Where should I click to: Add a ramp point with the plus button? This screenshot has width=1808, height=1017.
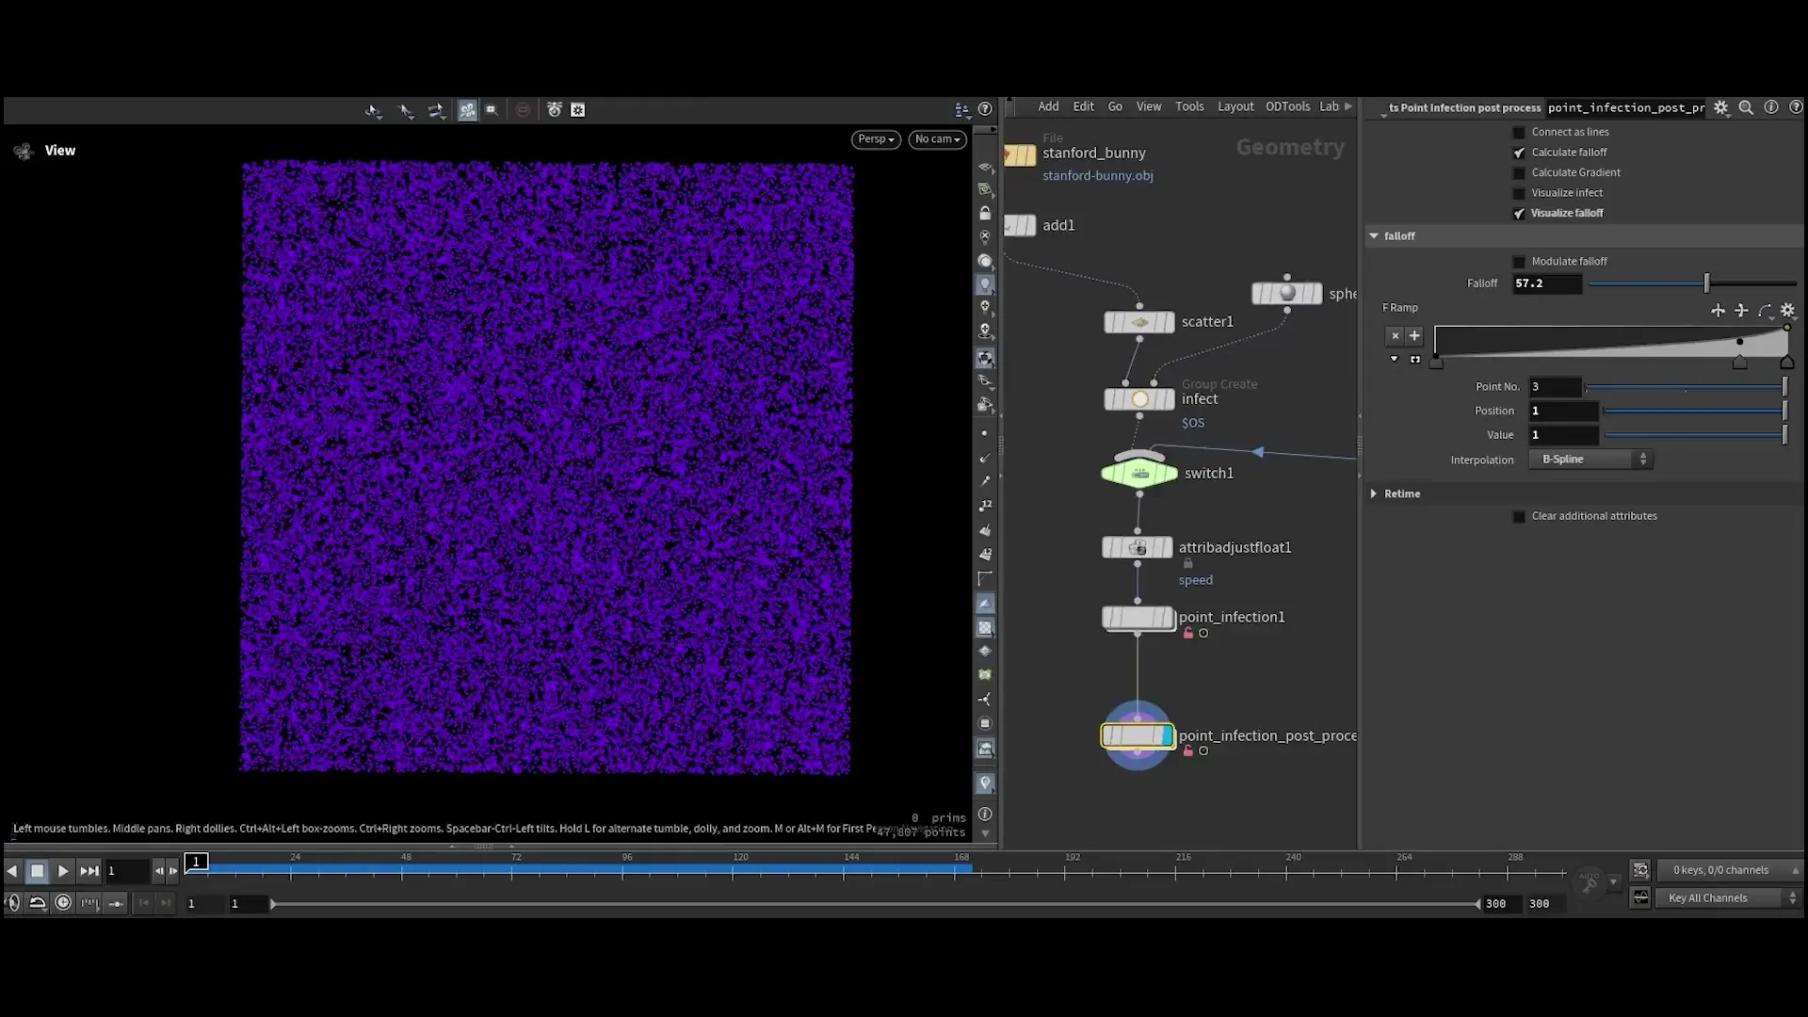[x=1414, y=335]
